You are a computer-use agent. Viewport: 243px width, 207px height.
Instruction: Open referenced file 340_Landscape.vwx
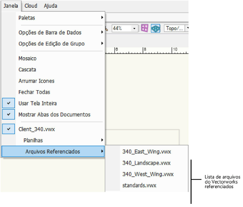tap(147, 163)
